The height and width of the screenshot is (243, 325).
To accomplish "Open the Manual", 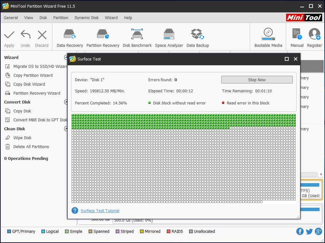I will [297, 37].
